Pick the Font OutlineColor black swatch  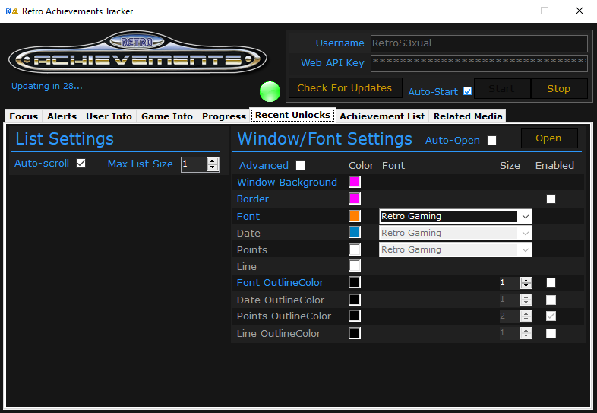click(355, 282)
